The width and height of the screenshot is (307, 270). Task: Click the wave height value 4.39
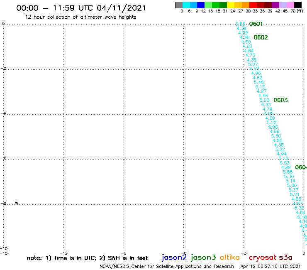point(241,28)
